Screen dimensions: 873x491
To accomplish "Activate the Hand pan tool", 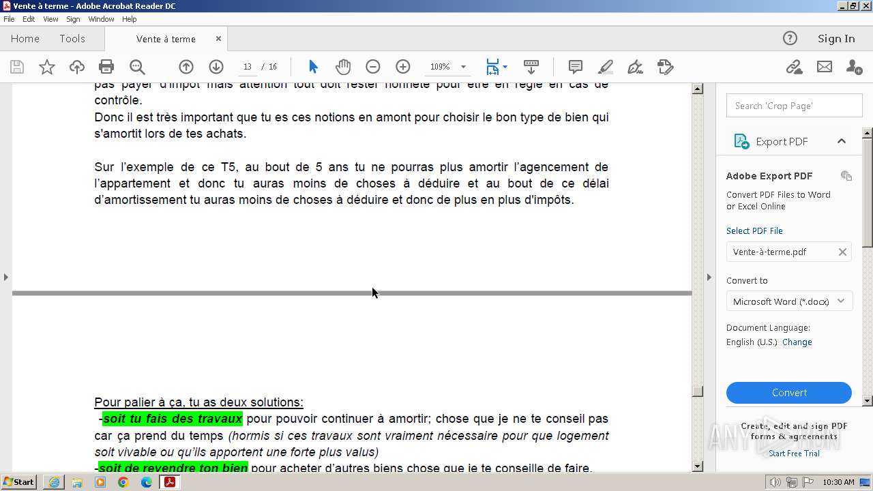I will [343, 67].
